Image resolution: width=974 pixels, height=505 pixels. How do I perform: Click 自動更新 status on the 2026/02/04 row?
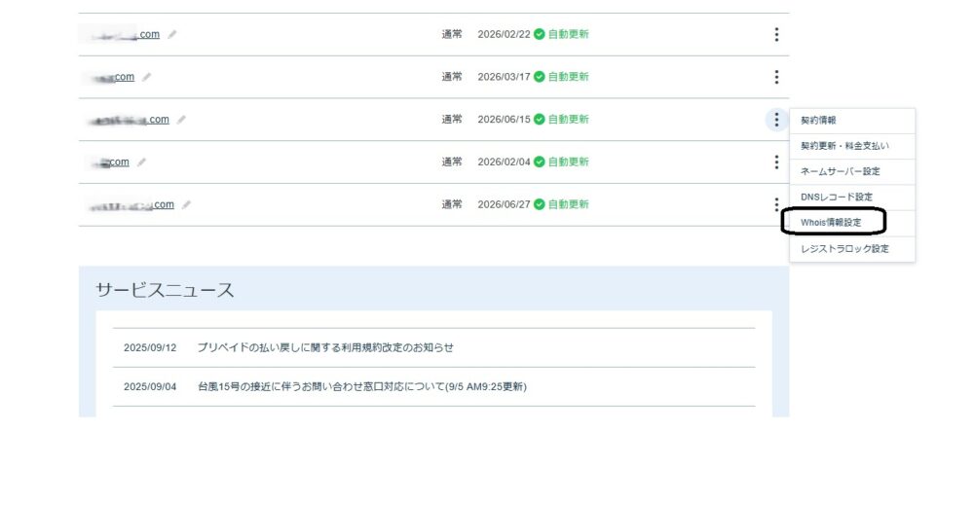point(568,162)
